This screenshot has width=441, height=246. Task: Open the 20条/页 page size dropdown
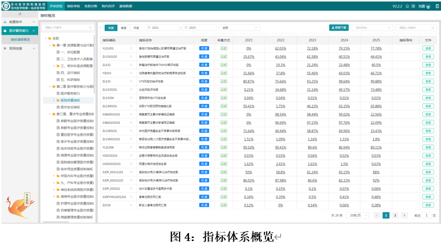tap(358, 215)
